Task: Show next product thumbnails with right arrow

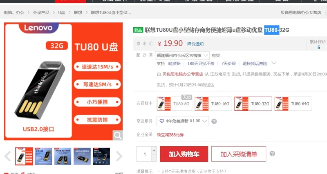Action: coord(119,156)
